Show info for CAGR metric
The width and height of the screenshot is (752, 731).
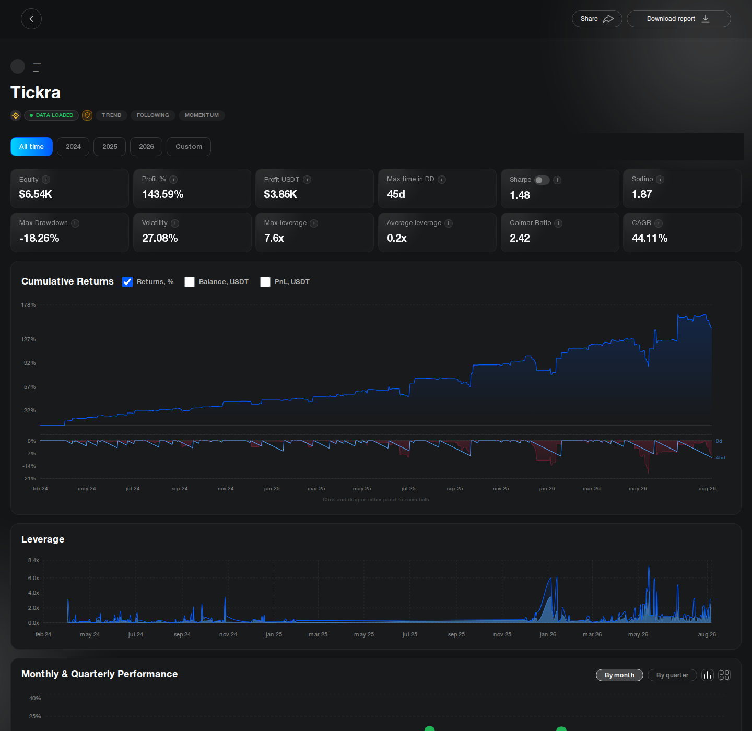659,223
